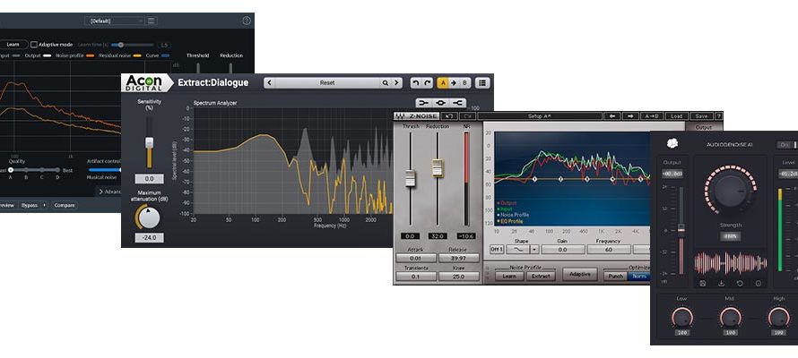The height and width of the screenshot is (358, 798).
Task: Click the Acon Sensitivity slider handle
Action: tap(149, 142)
